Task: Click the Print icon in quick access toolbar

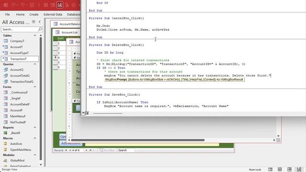Action: coord(74,5)
